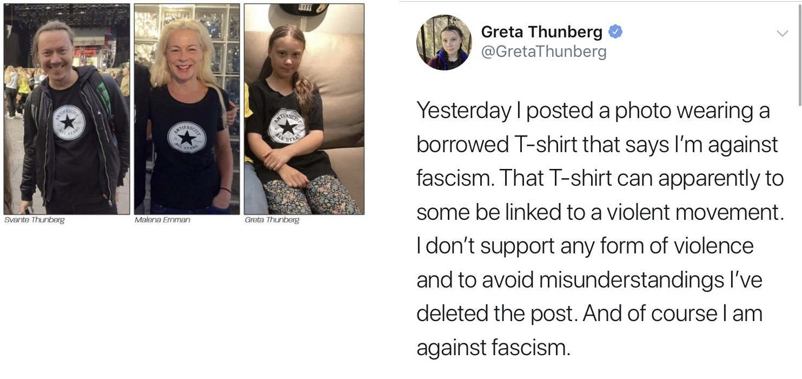Open the photo captioned Greta Thunberg
802x379 pixels.
pos(304,109)
